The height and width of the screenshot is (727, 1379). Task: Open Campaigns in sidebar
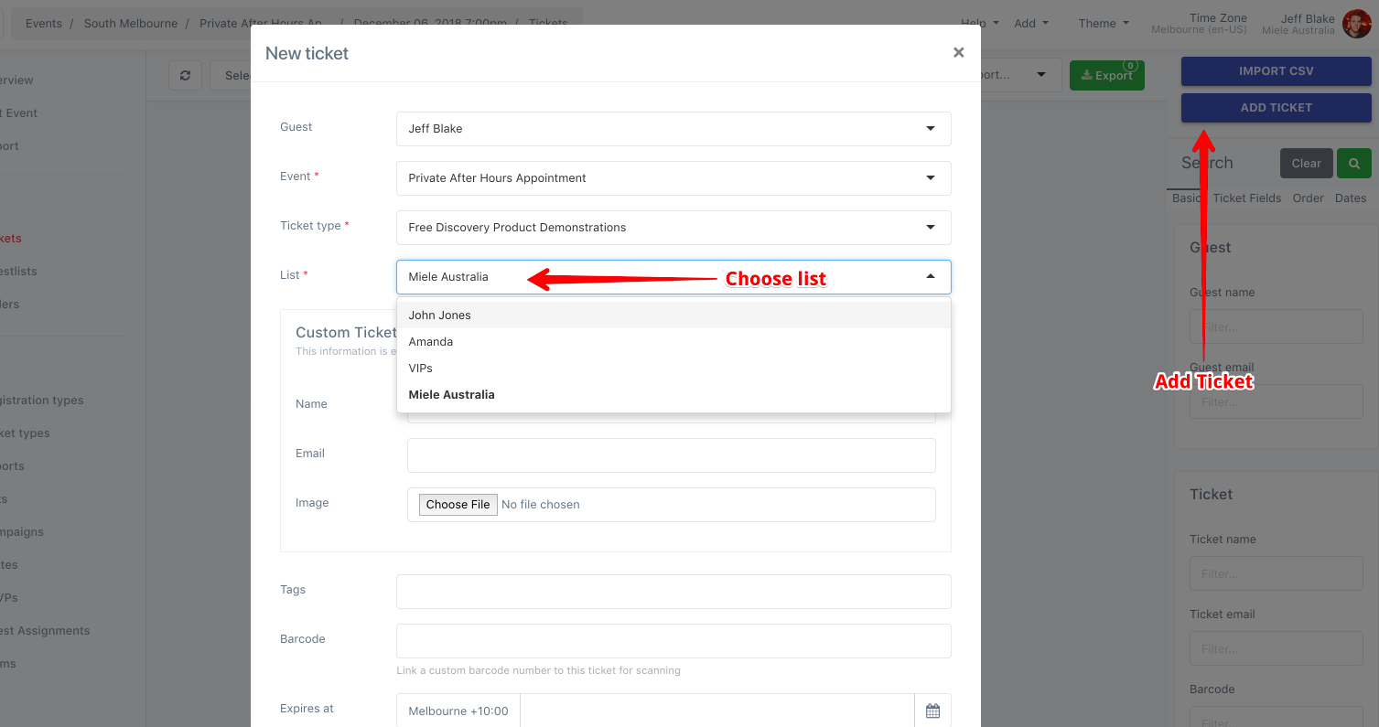point(22,531)
